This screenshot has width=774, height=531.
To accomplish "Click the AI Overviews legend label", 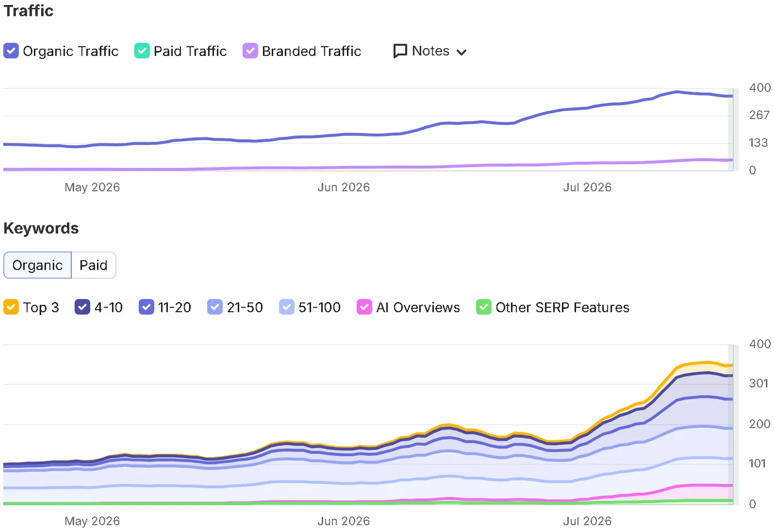I will [x=418, y=307].
